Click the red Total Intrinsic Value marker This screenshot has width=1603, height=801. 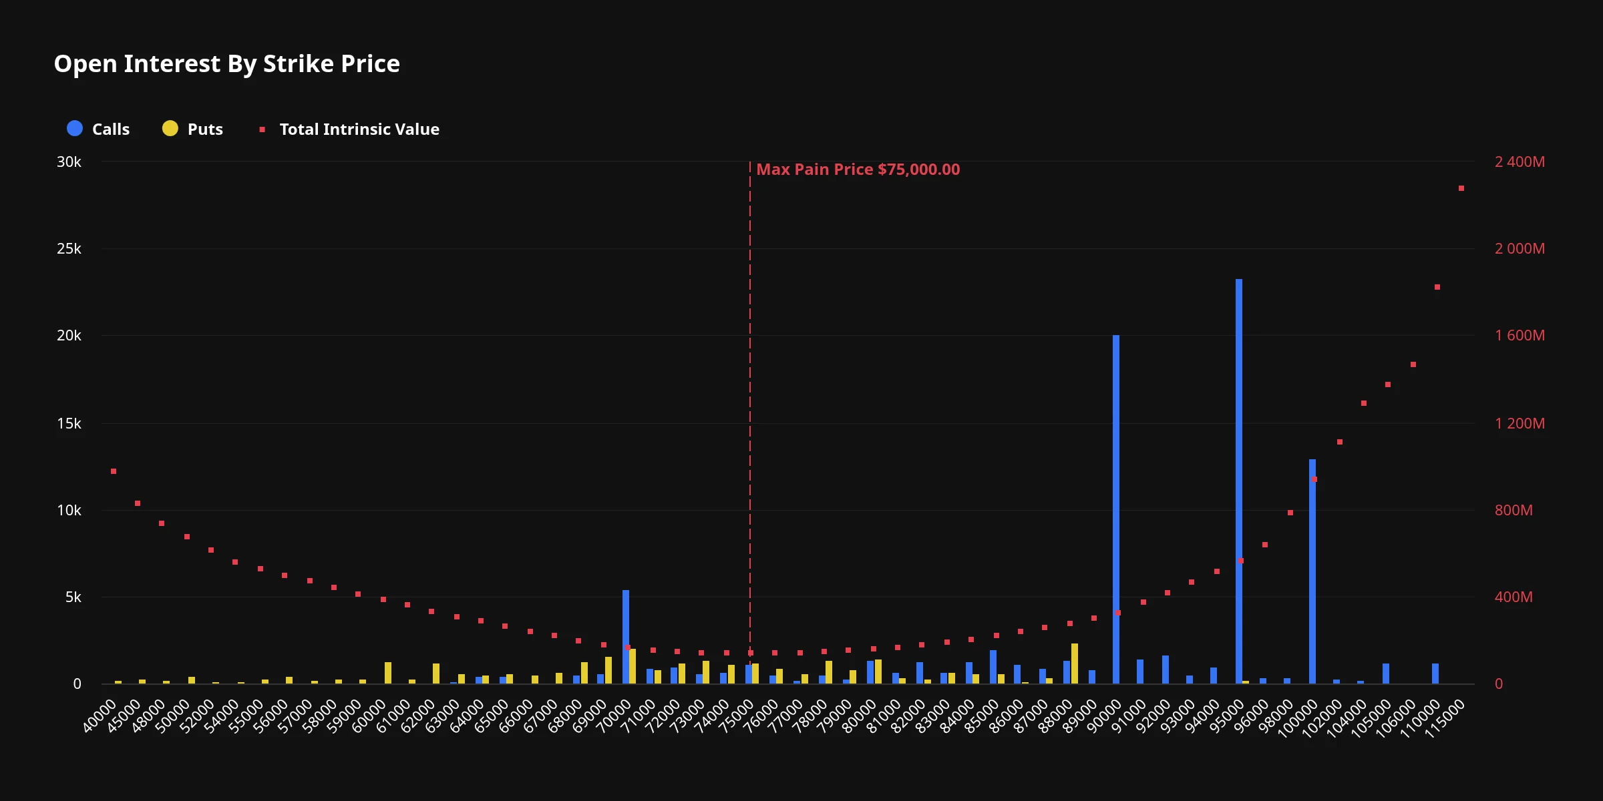point(262,129)
